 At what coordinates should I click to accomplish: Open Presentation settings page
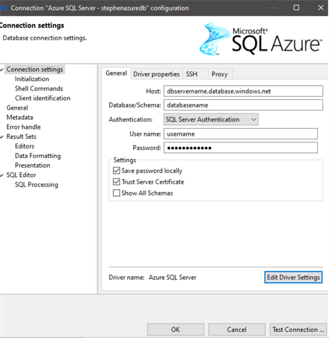pos(32,165)
